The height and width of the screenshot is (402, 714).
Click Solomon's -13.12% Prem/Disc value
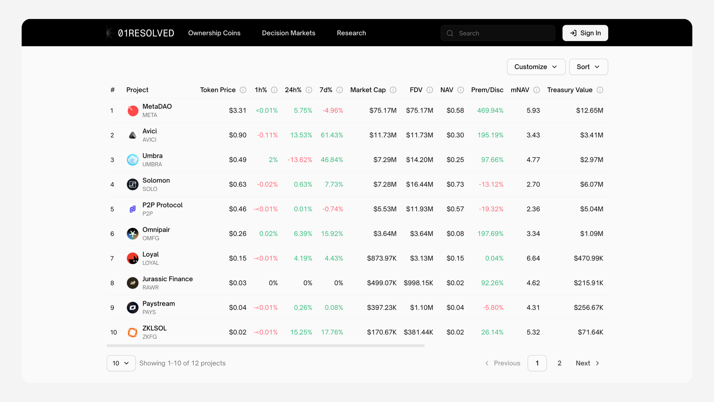click(x=491, y=184)
